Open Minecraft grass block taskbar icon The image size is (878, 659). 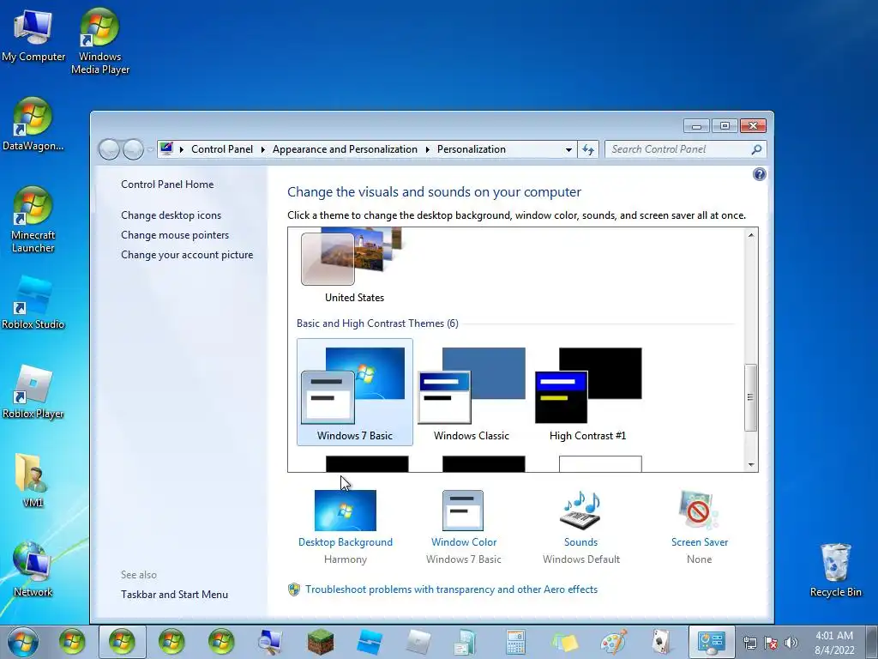point(320,642)
